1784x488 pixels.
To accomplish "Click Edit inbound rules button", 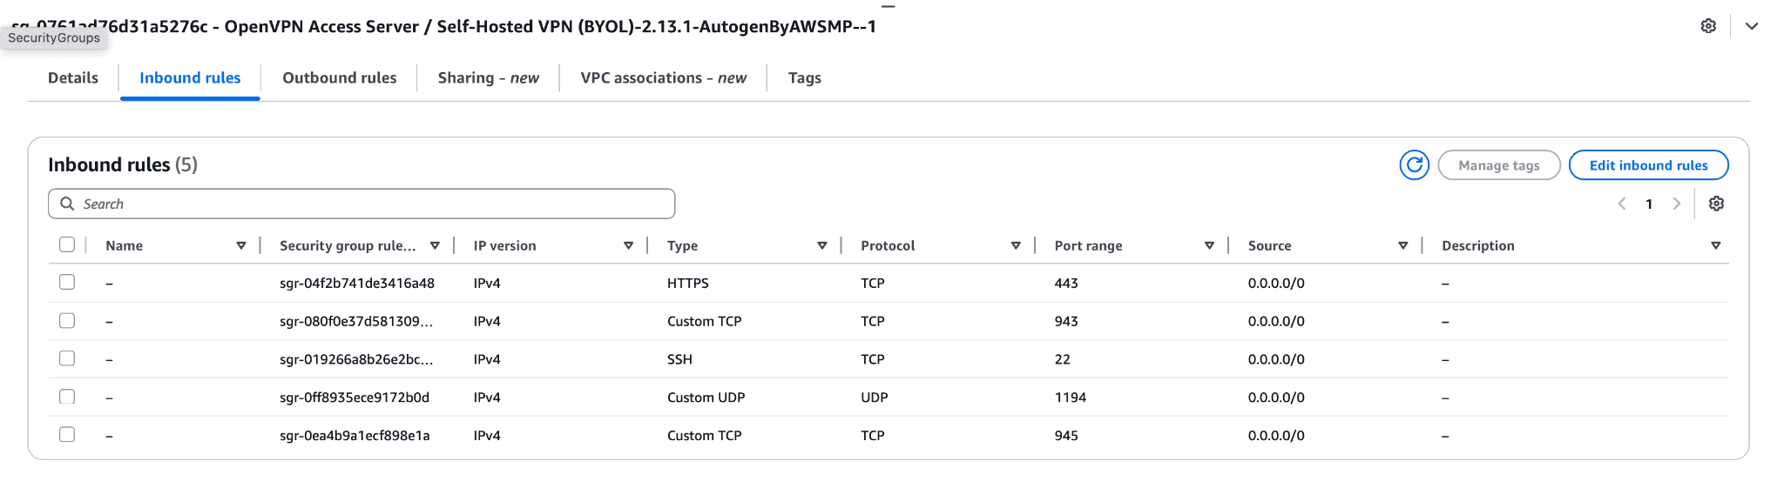I will tap(1648, 165).
